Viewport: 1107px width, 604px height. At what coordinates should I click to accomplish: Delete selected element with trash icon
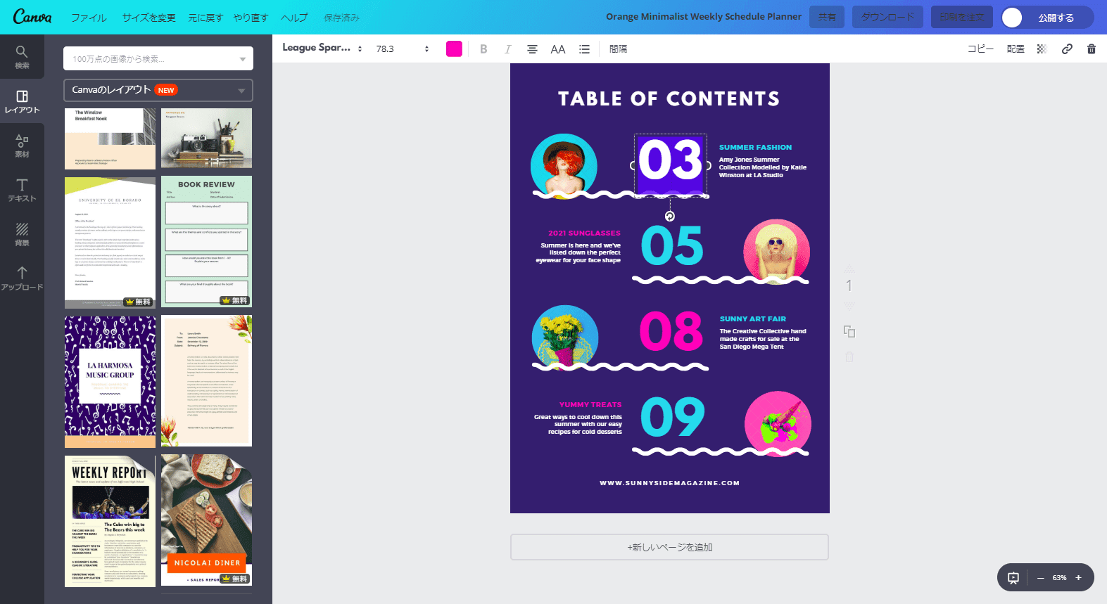pyautogui.click(x=1092, y=49)
